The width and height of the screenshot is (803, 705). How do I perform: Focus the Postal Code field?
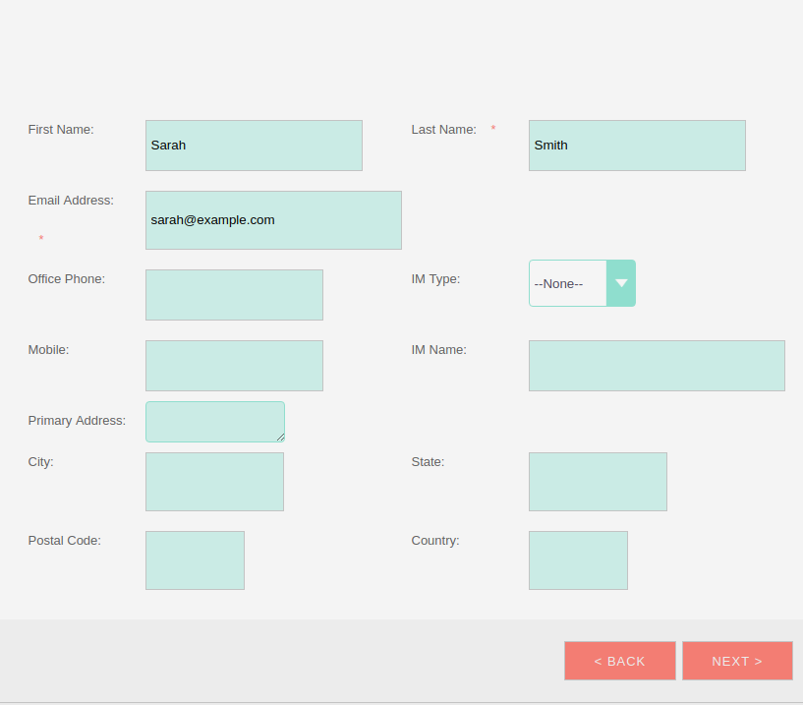pos(195,560)
